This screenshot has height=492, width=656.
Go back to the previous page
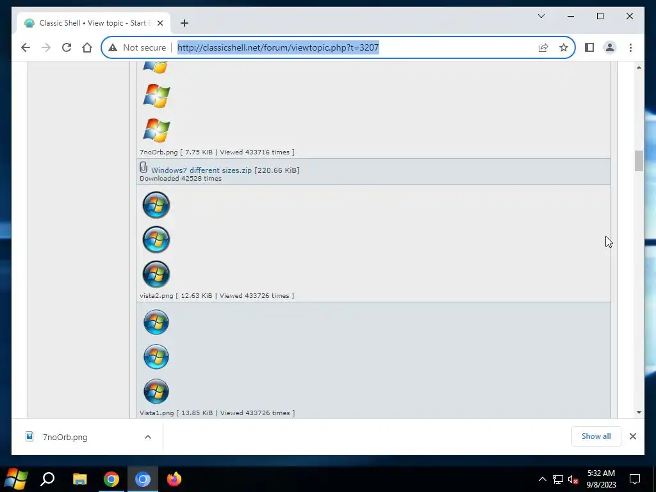(x=26, y=47)
